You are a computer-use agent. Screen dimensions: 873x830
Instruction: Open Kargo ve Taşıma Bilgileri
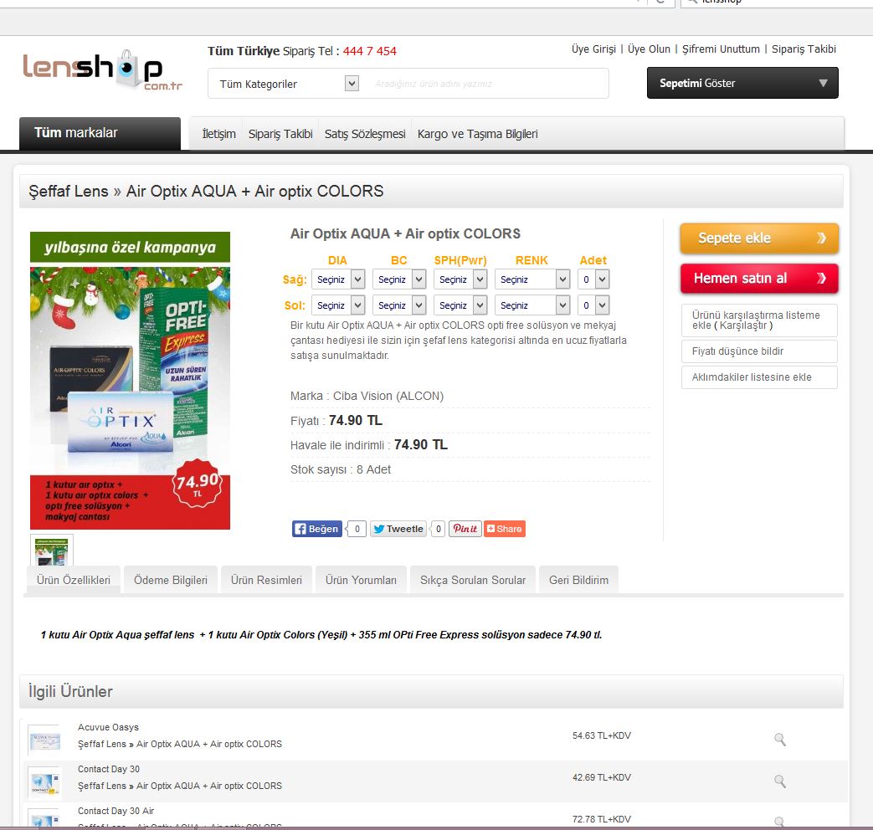pyautogui.click(x=478, y=134)
